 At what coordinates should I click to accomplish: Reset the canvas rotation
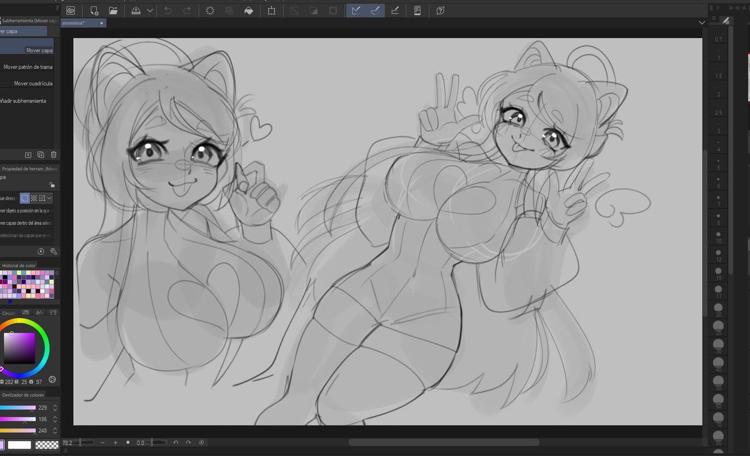coord(201,443)
